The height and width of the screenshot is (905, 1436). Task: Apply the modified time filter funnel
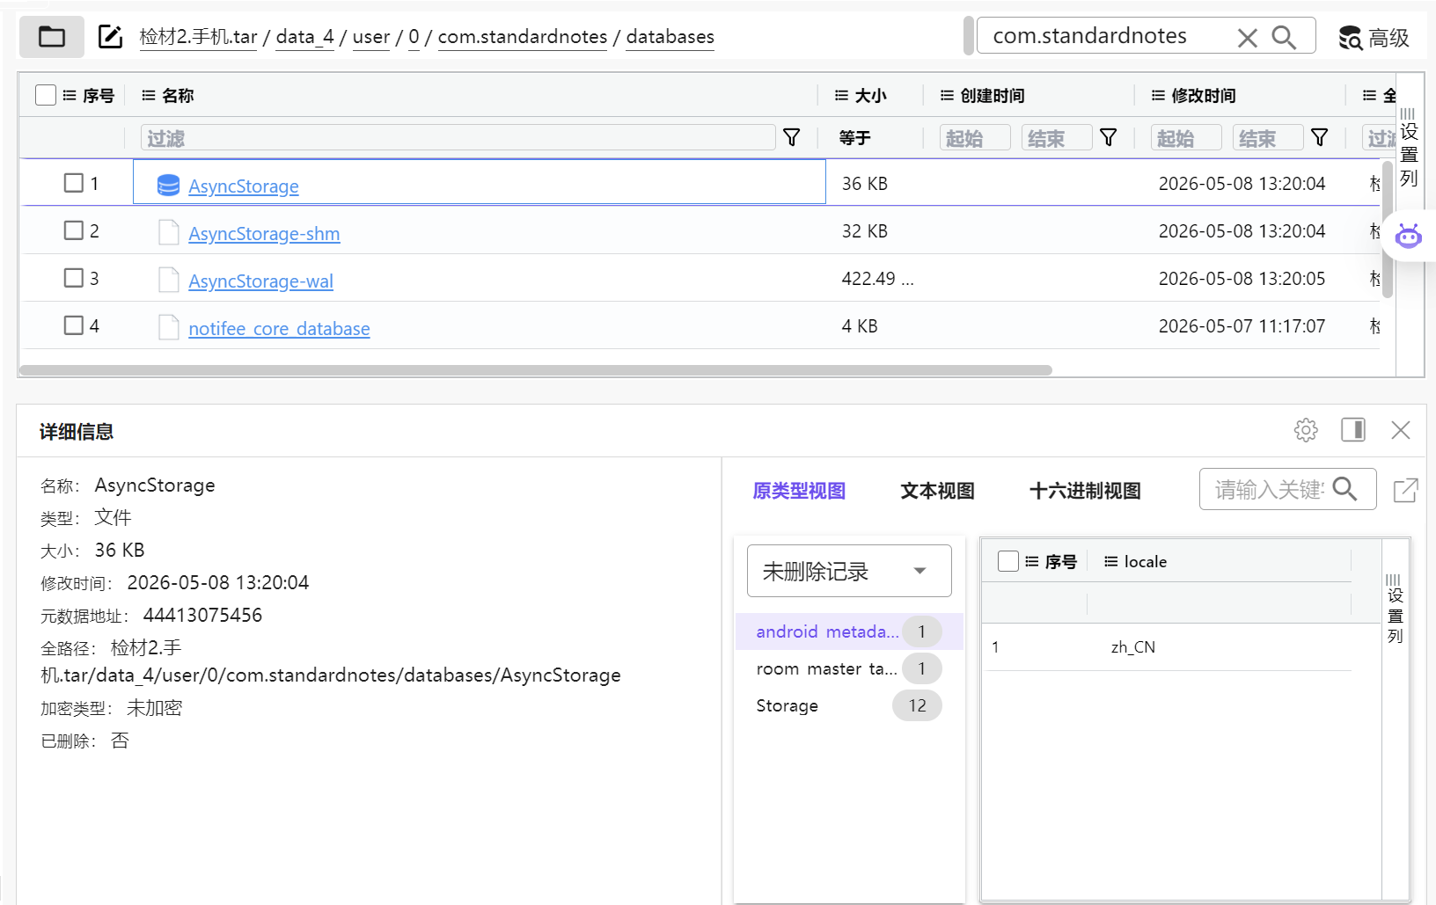click(x=1320, y=137)
